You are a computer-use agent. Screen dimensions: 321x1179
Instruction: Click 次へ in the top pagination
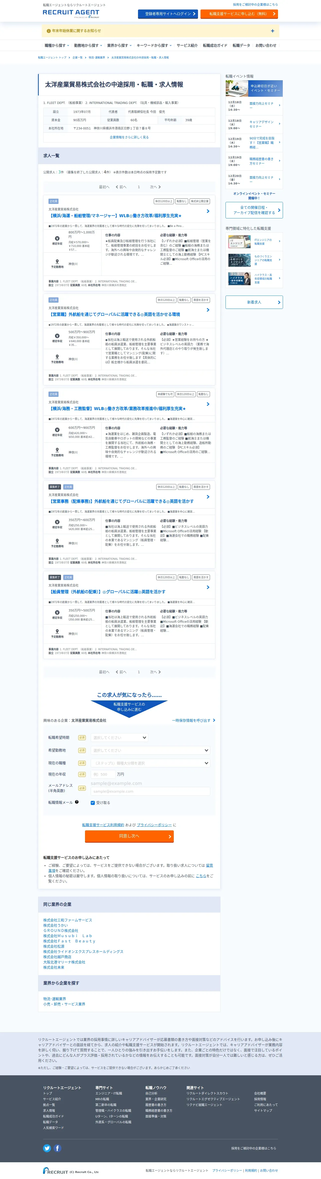[x=155, y=187]
